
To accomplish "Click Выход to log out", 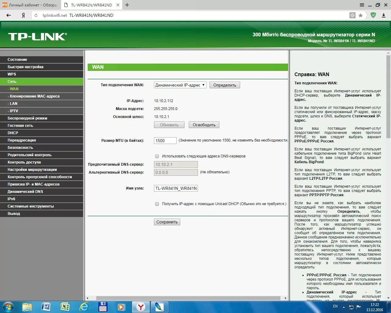I will pos(42,214).
